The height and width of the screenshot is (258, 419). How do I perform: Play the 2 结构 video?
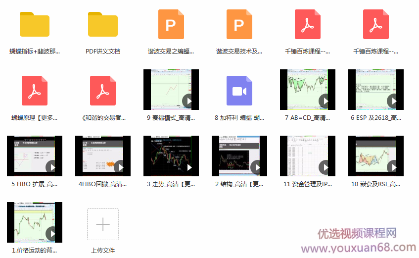[257, 167]
